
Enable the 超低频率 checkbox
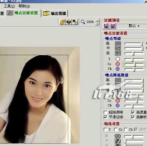coord(105,112)
